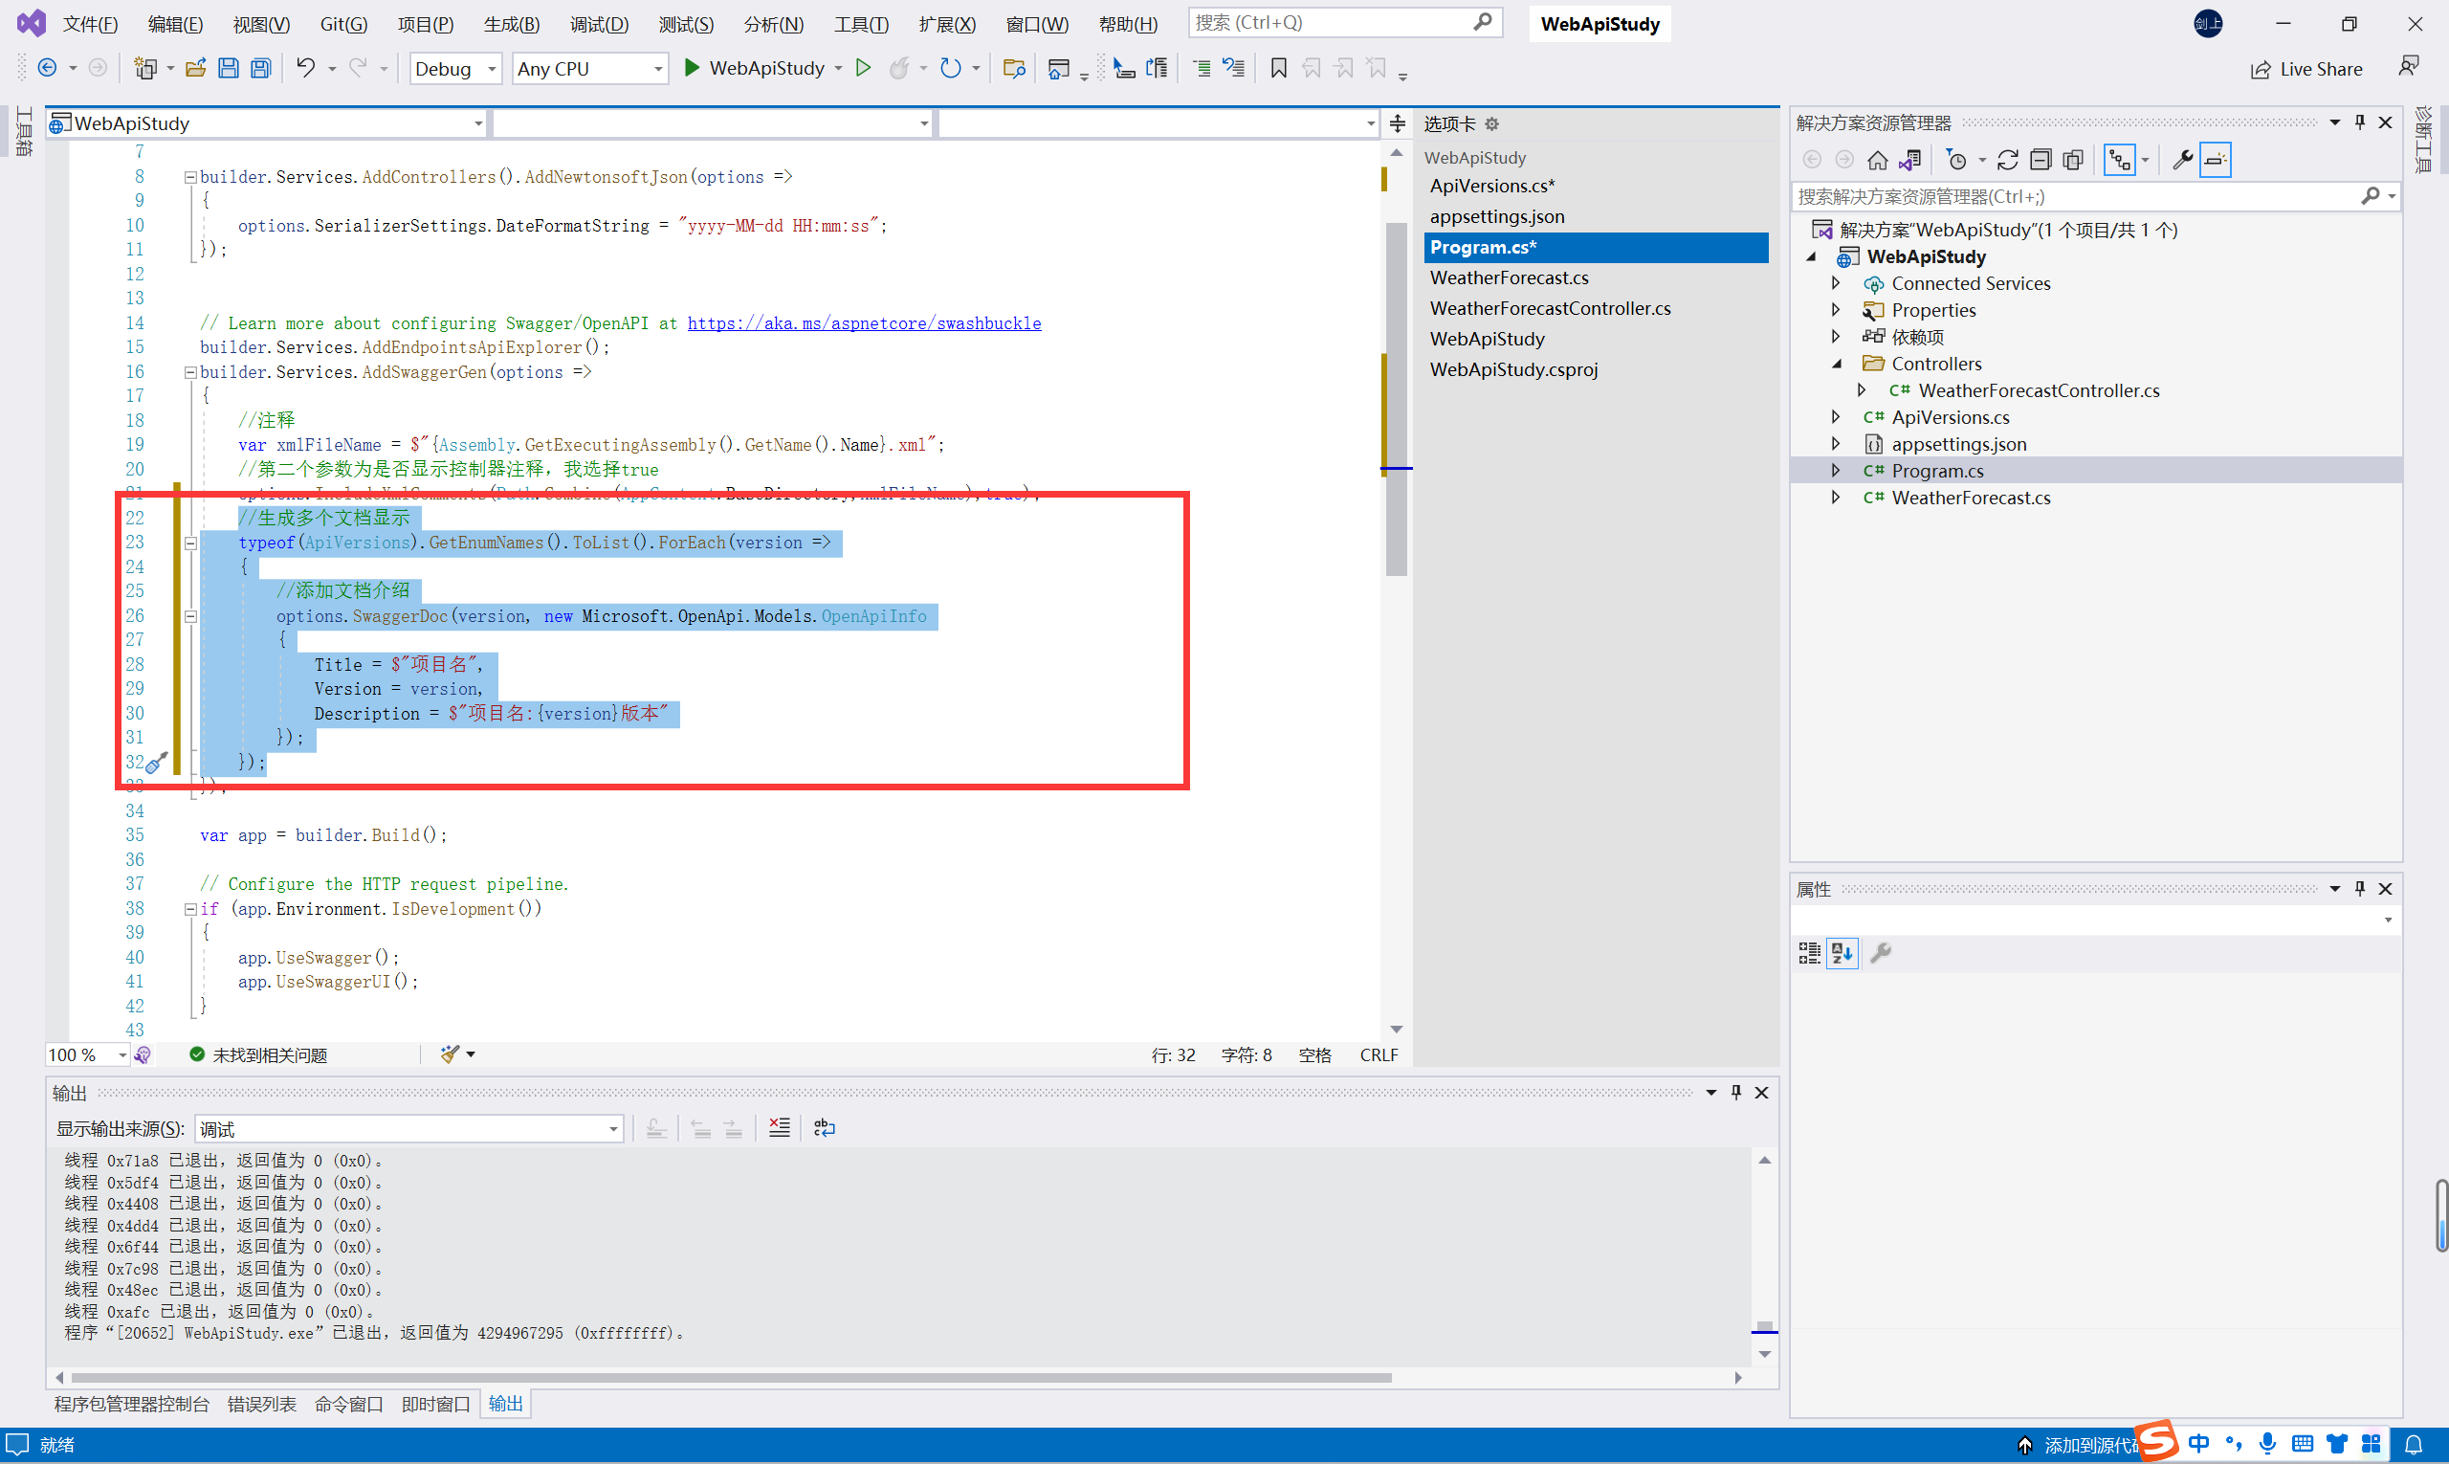Open Properties wrench in Solution Explorer toolbar
Viewport: 2449px width, 1464px height.
[x=2182, y=160]
